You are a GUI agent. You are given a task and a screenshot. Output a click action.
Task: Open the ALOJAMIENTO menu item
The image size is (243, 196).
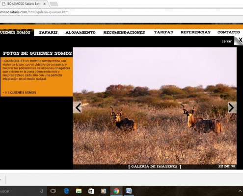tap(81, 32)
